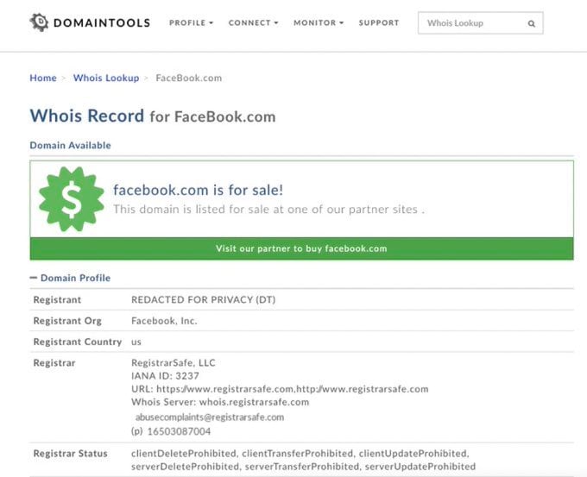Click FaceBook.com breadcrumb text
The image size is (587, 477).
pos(189,78)
